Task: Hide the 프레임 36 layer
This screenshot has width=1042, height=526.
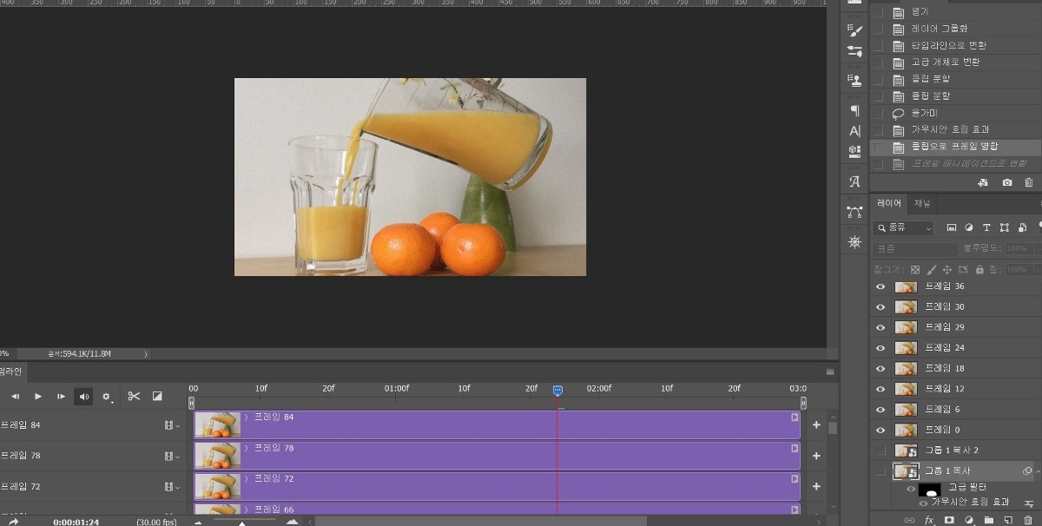Action: click(x=880, y=286)
